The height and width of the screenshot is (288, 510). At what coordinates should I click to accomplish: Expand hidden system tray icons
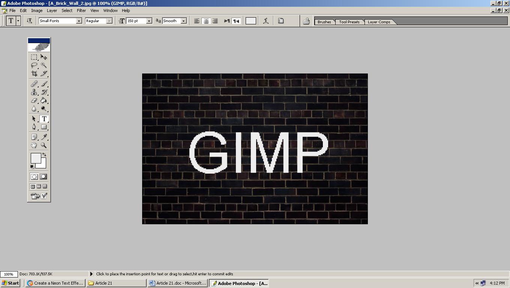(477, 283)
